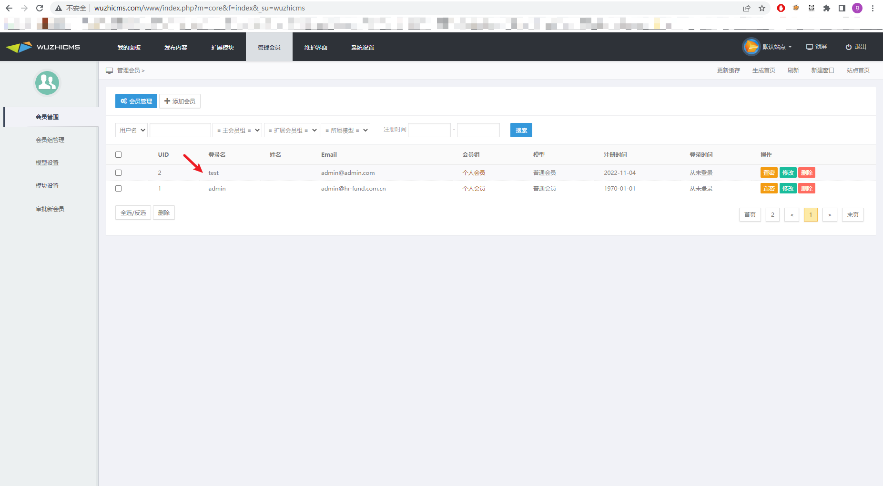Click the green member avatar in sidebar
The width and height of the screenshot is (883, 486).
(47, 83)
